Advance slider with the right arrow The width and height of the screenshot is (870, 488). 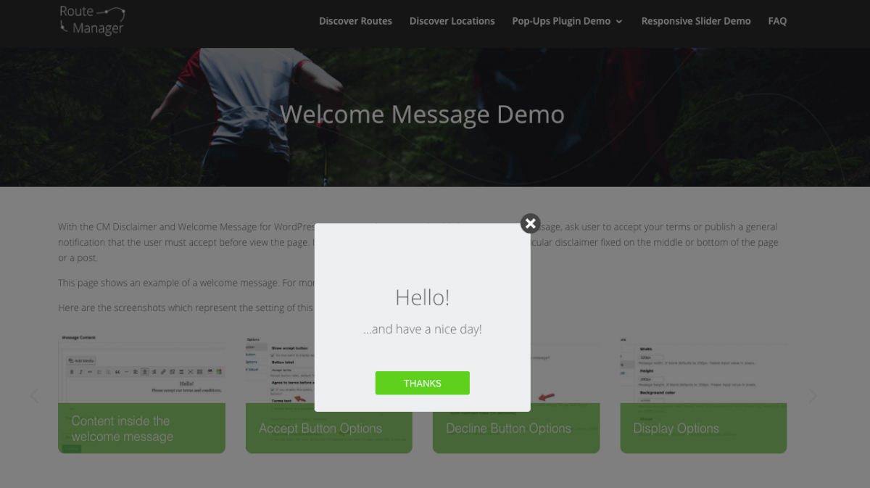pyautogui.click(x=813, y=396)
